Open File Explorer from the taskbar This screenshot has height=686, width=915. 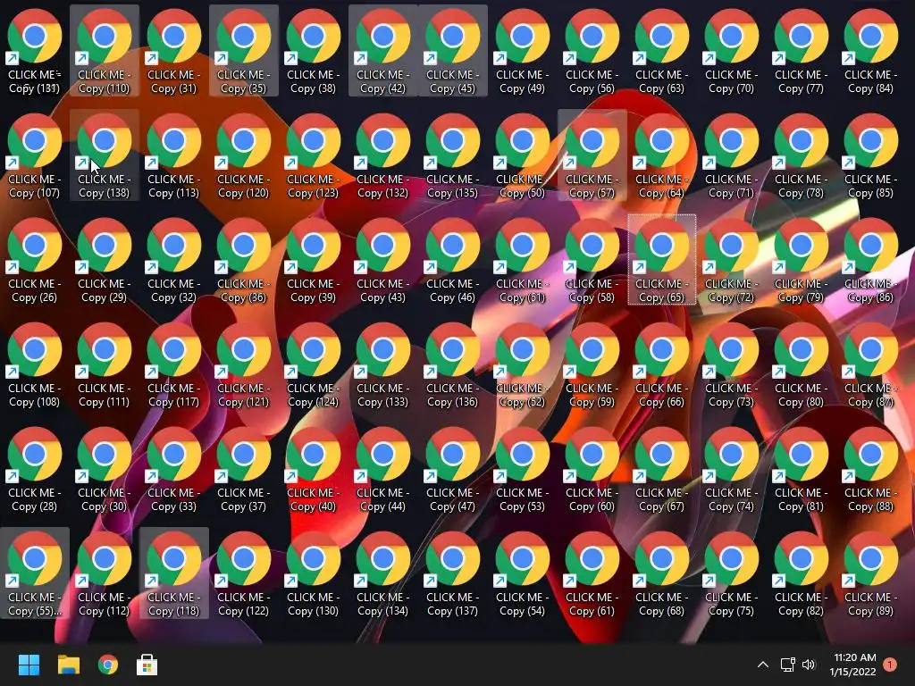pos(68,665)
